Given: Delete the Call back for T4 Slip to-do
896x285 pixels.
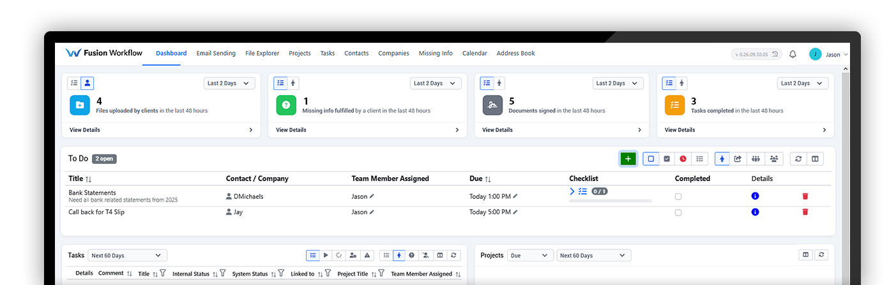Looking at the screenshot, I should [x=805, y=212].
